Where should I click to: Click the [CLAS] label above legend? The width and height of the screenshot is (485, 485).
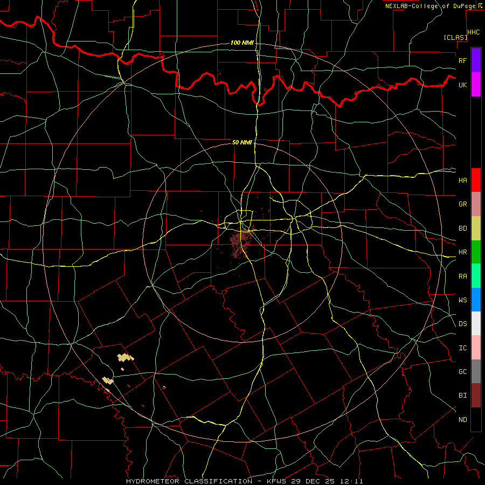click(455, 37)
